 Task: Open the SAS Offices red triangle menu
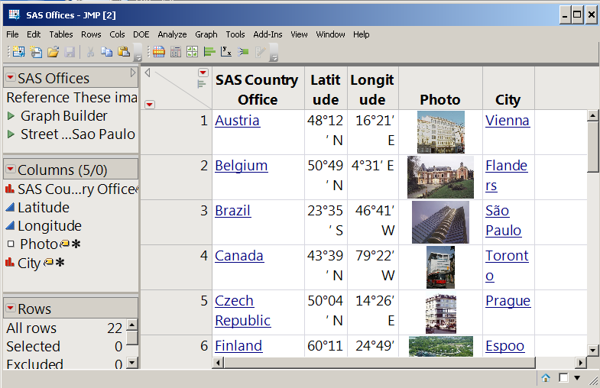pos(11,78)
